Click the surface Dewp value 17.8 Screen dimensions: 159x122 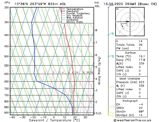tap(142, 60)
